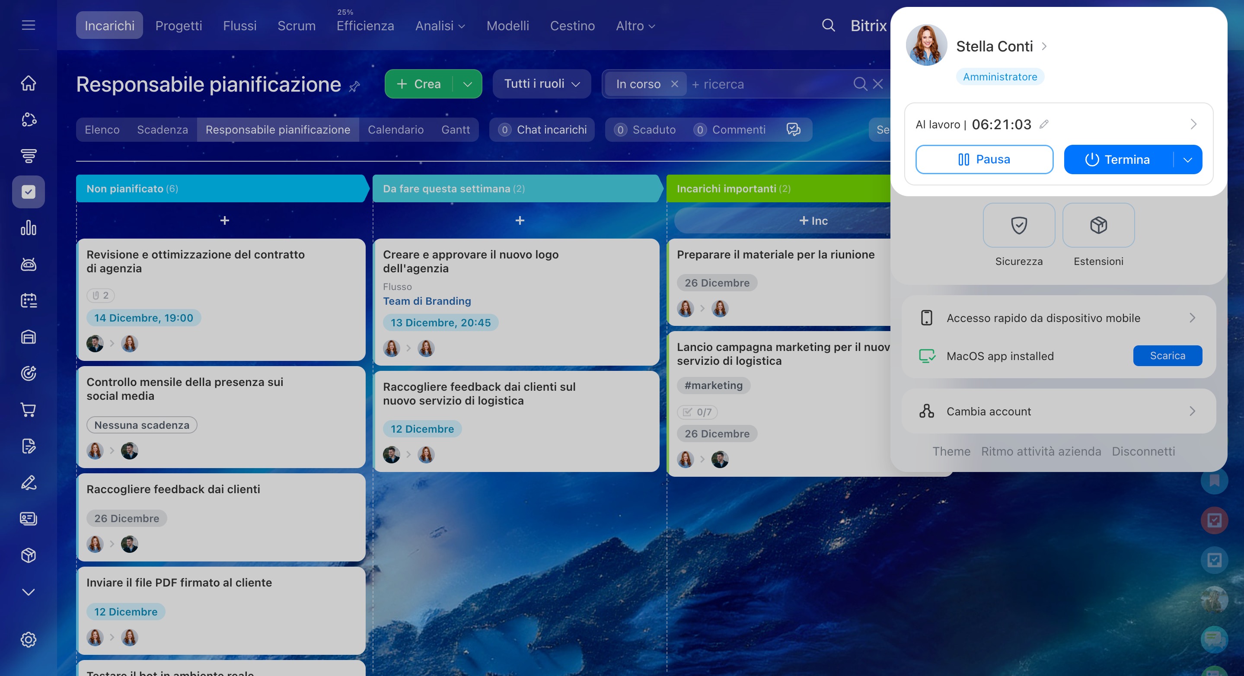Click the settings gear in the left sidebar
The width and height of the screenshot is (1244, 676).
coord(29,639)
